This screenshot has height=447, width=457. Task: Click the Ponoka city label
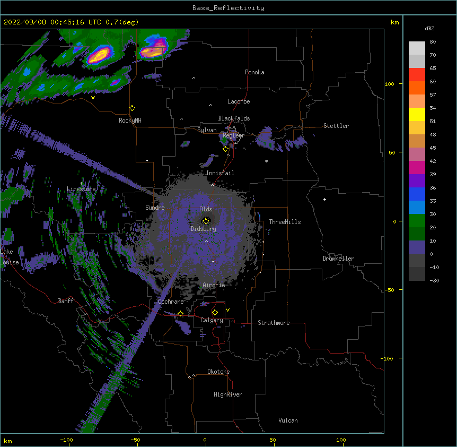tap(254, 72)
